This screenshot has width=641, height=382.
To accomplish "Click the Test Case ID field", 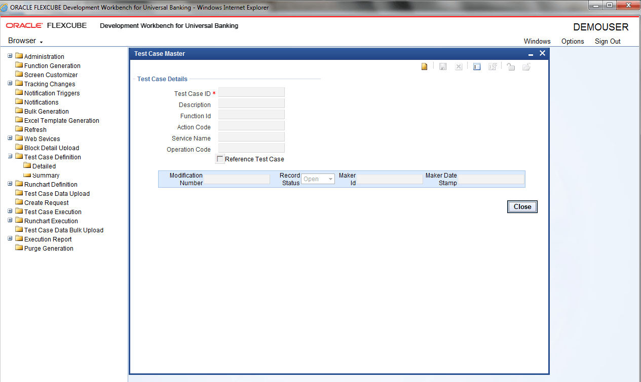I will [x=251, y=92].
